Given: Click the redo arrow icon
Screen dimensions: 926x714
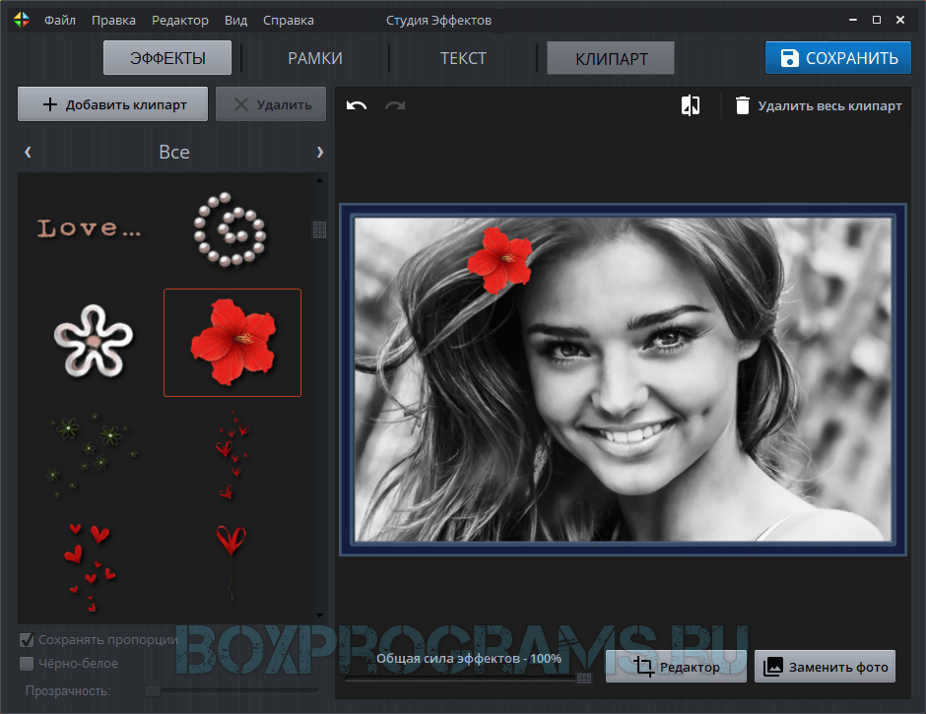Looking at the screenshot, I should (394, 105).
